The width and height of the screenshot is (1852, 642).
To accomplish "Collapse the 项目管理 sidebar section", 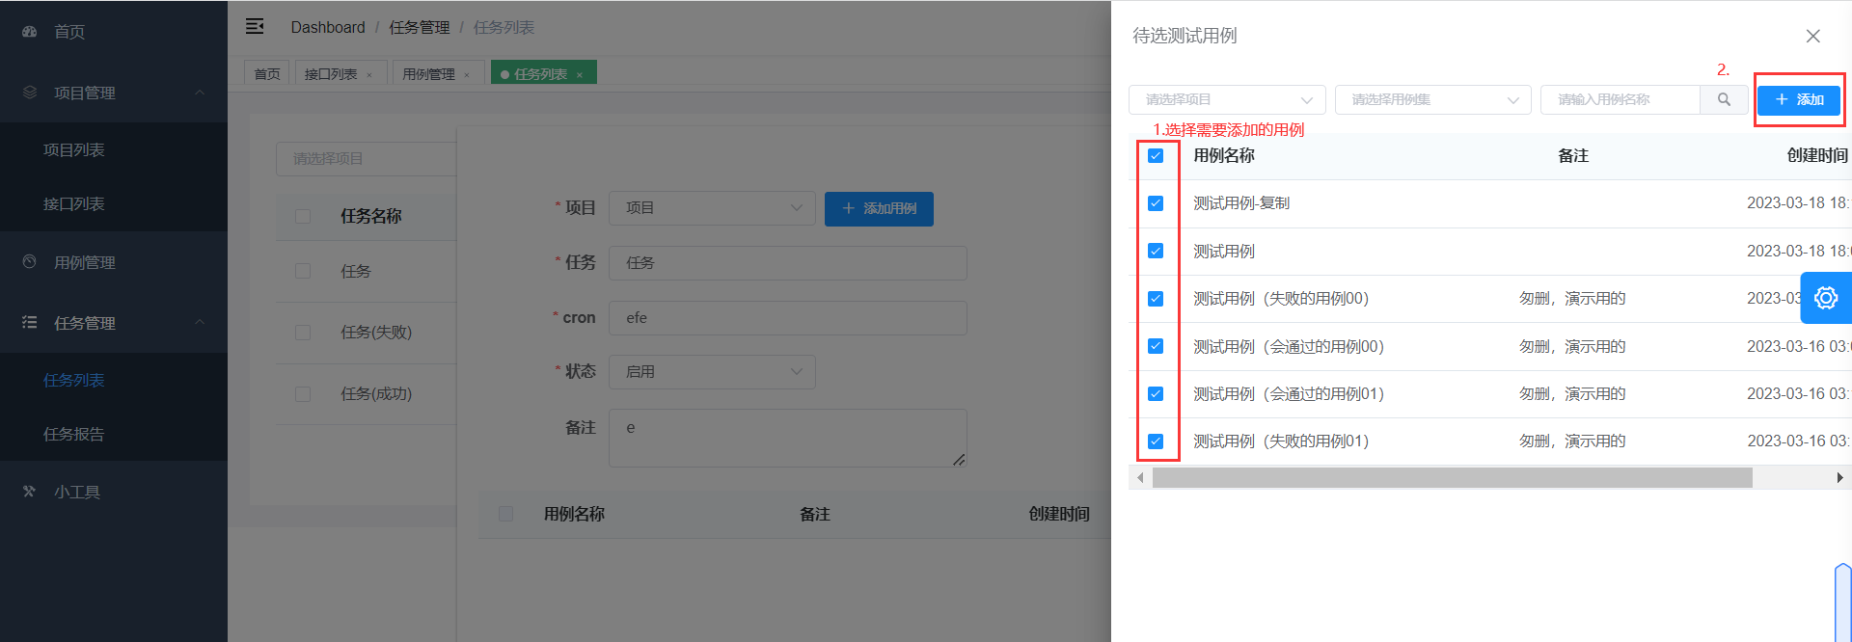I will tap(200, 93).
